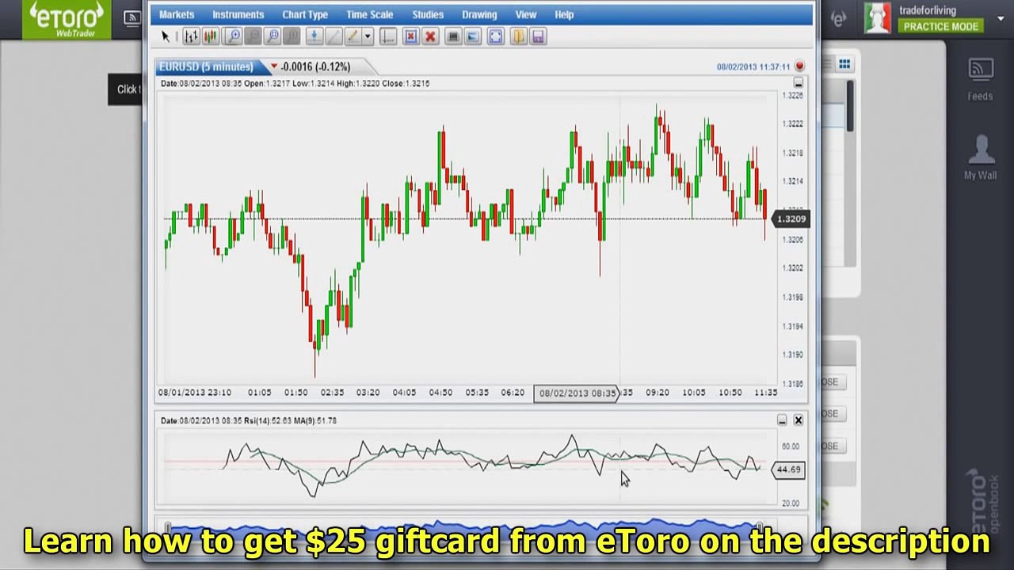Click the price chart OHLC data line

coord(295,83)
